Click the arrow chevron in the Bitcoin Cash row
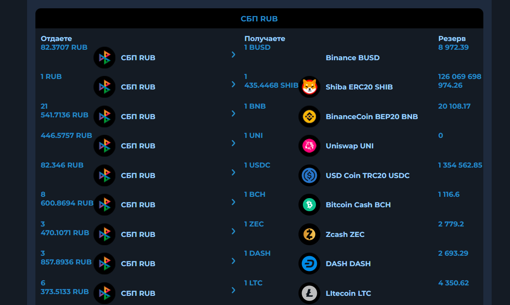Screen dimensions: 510x305 233,202
